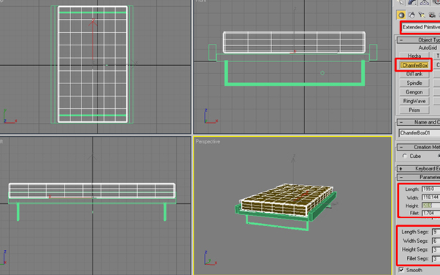This screenshot has height=275, width=440.
Task: Select the Cameras category icon
Action: 432,15
